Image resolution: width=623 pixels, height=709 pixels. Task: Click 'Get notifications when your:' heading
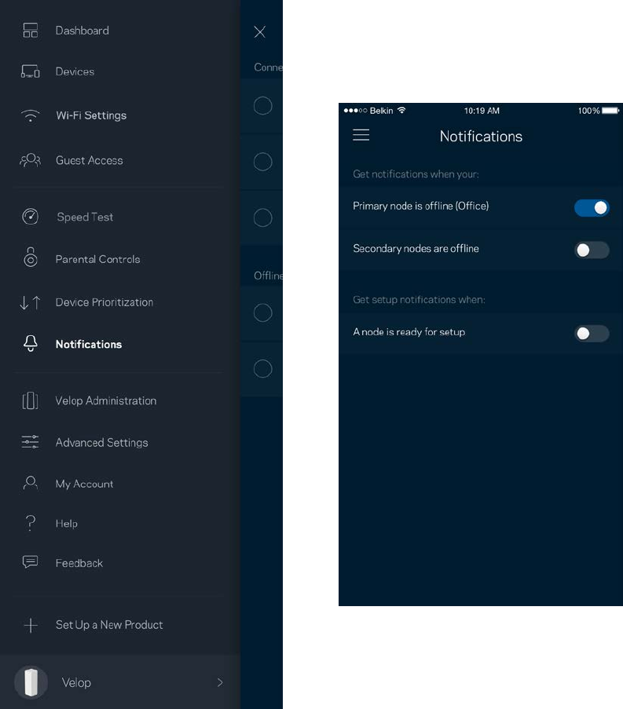coord(416,174)
